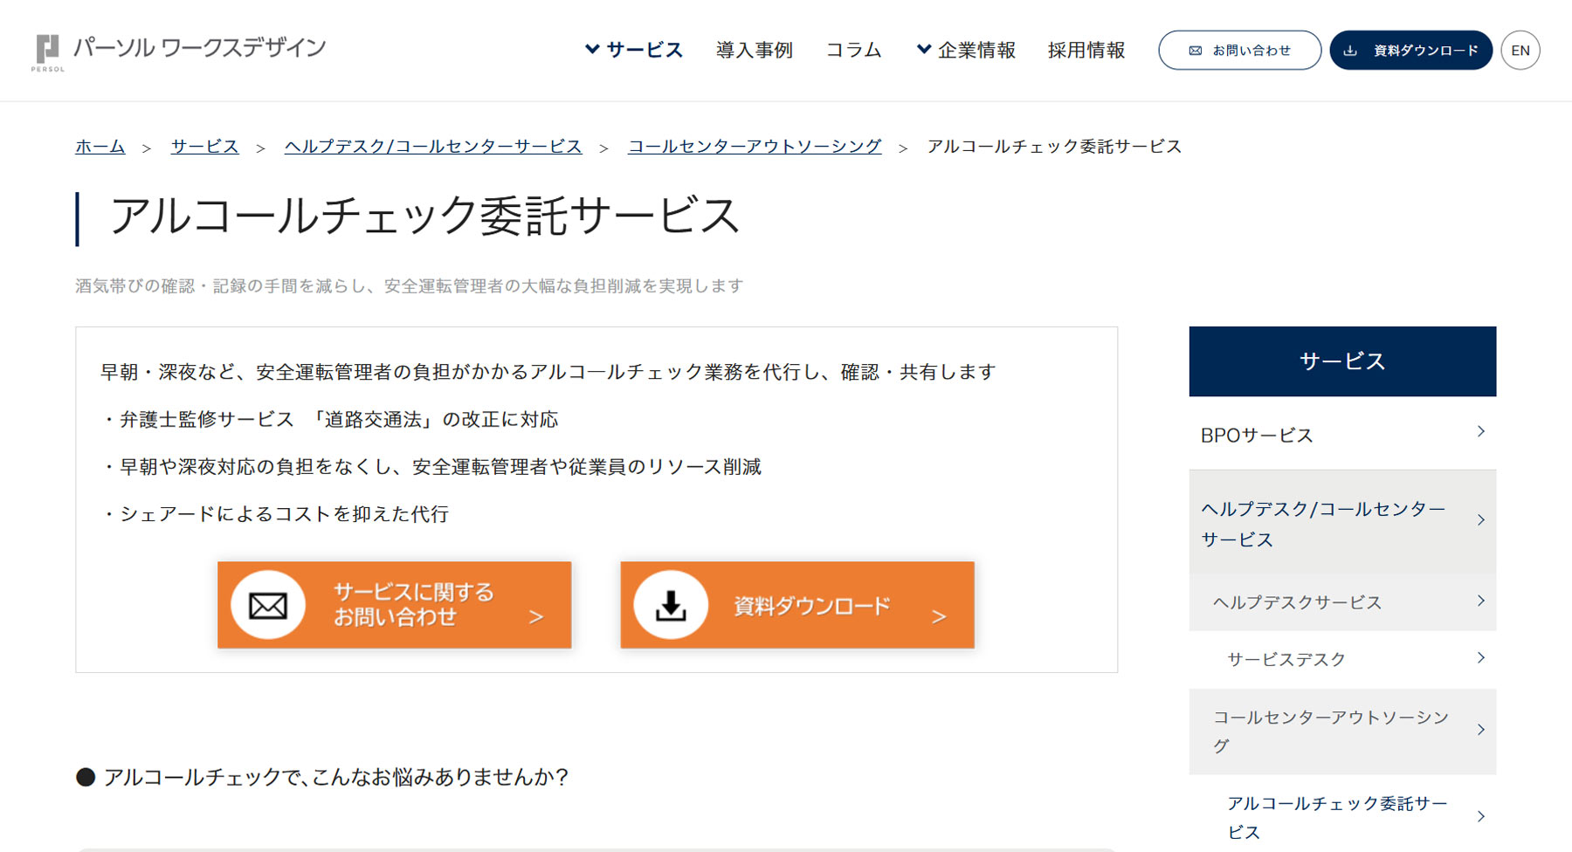The width and height of the screenshot is (1572, 852).
Task: Click the PERSOL logo icon
Action: tap(47, 52)
